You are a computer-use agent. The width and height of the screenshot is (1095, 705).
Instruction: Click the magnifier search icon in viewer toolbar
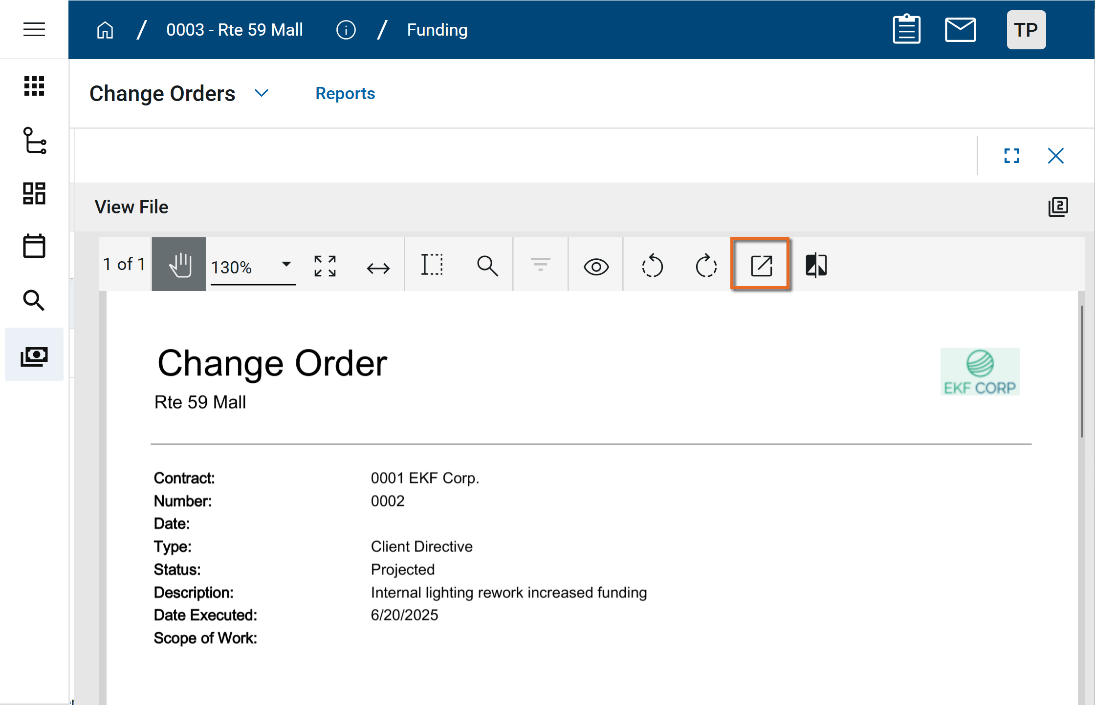(x=487, y=266)
